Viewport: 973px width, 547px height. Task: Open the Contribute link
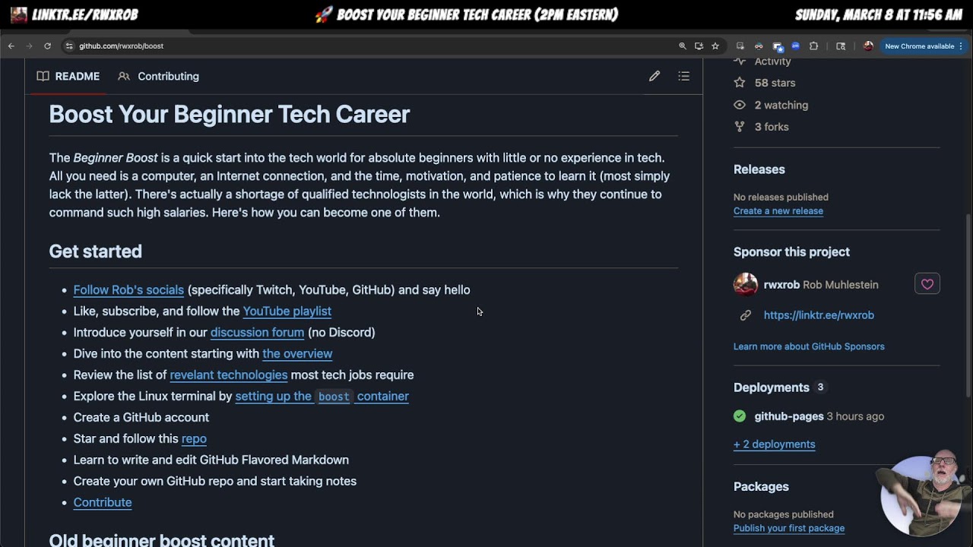click(x=103, y=502)
